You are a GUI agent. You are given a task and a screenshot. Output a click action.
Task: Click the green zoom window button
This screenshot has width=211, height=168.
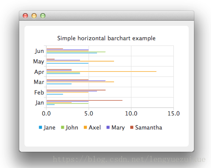[x=43, y=16]
